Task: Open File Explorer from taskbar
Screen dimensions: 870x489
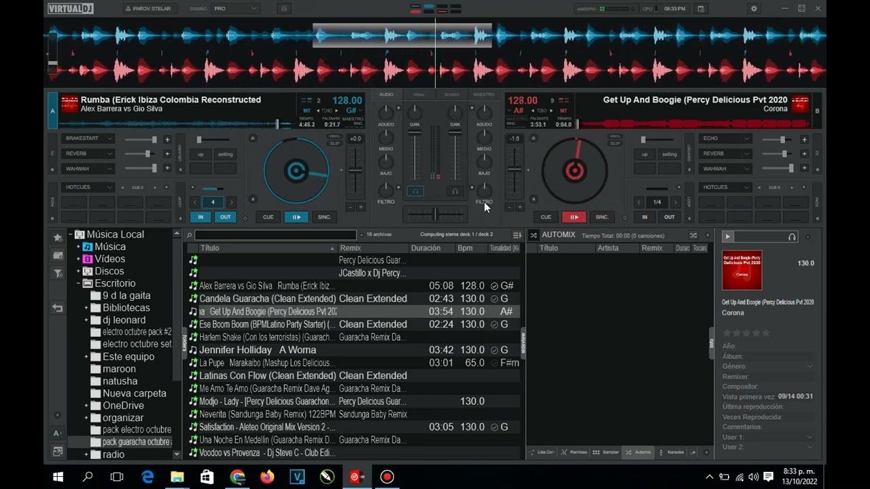Action: coord(177,477)
